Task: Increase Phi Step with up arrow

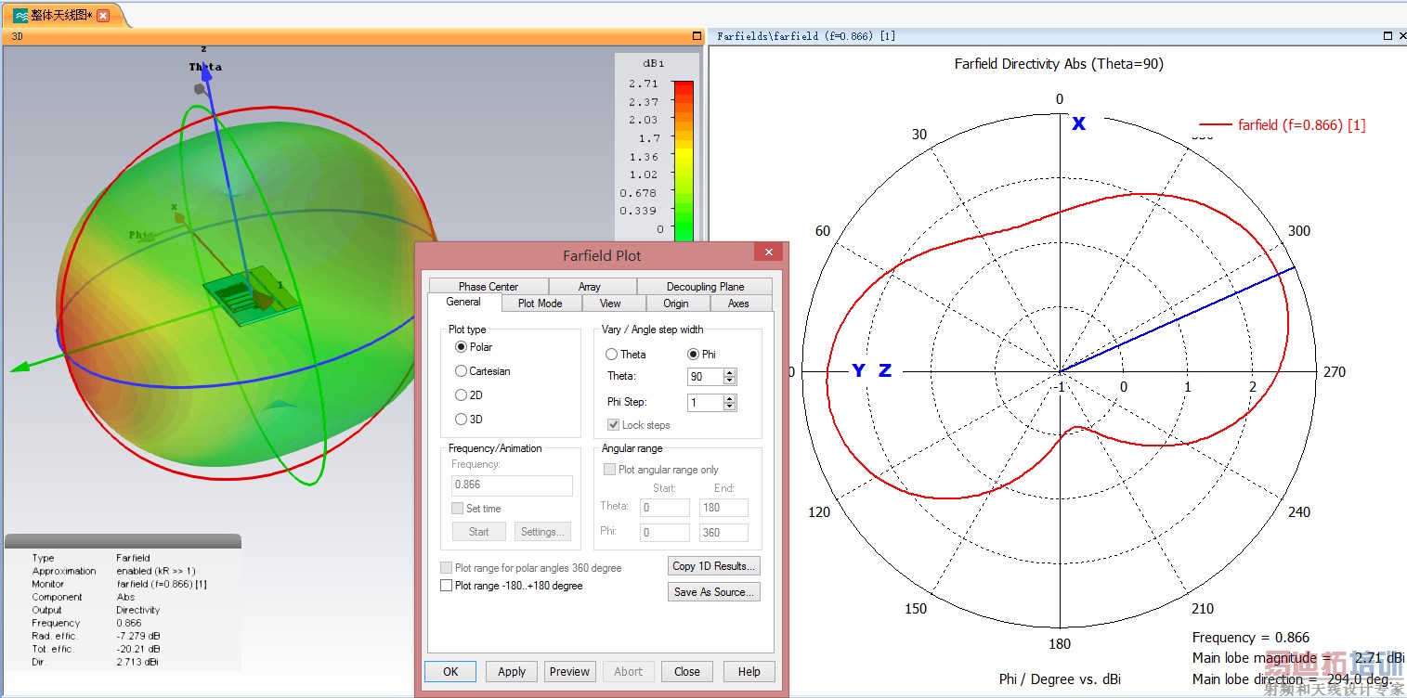Action: (730, 398)
